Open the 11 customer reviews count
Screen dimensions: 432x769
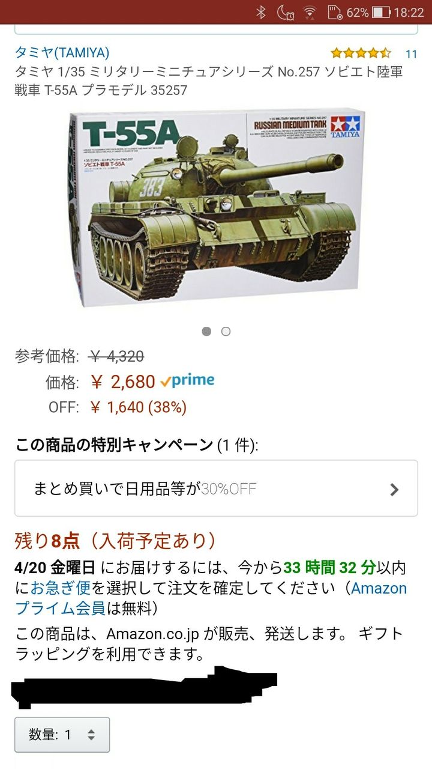411,54
